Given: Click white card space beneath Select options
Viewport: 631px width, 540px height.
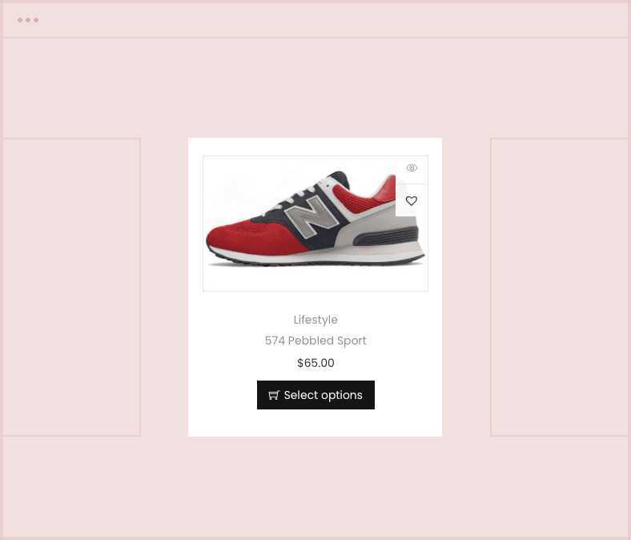Looking at the screenshot, I should point(315,423).
